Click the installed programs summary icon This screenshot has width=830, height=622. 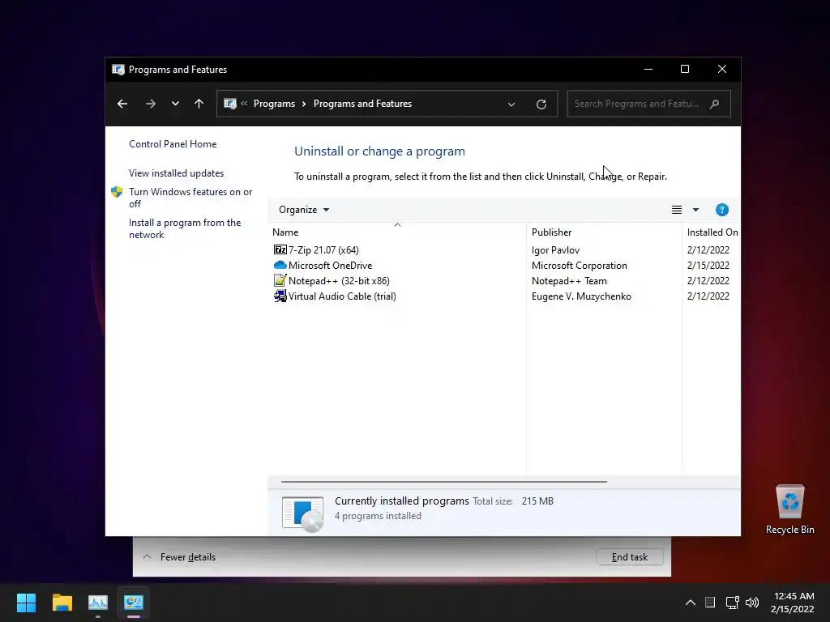point(303,513)
